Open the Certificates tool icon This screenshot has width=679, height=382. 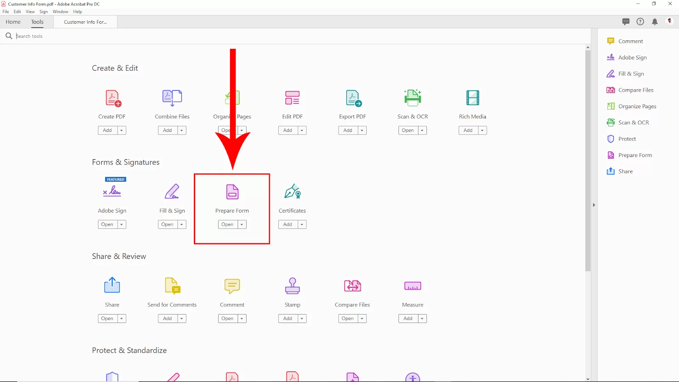[x=292, y=191]
